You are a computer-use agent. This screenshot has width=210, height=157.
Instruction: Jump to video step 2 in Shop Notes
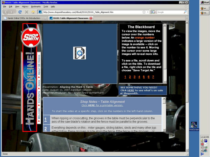(45, 128)
